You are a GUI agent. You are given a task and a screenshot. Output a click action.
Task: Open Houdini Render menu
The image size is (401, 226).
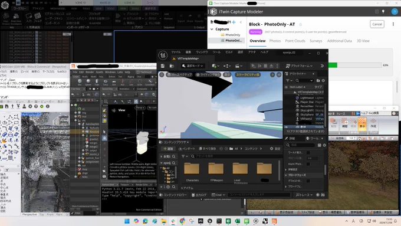(x=90, y=72)
